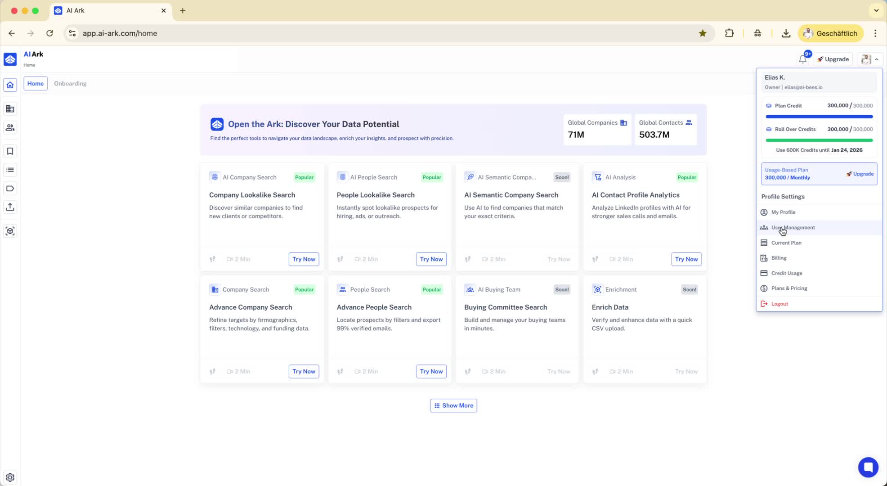Switch to the Onboarding tab
The image size is (887, 486).
pos(70,84)
